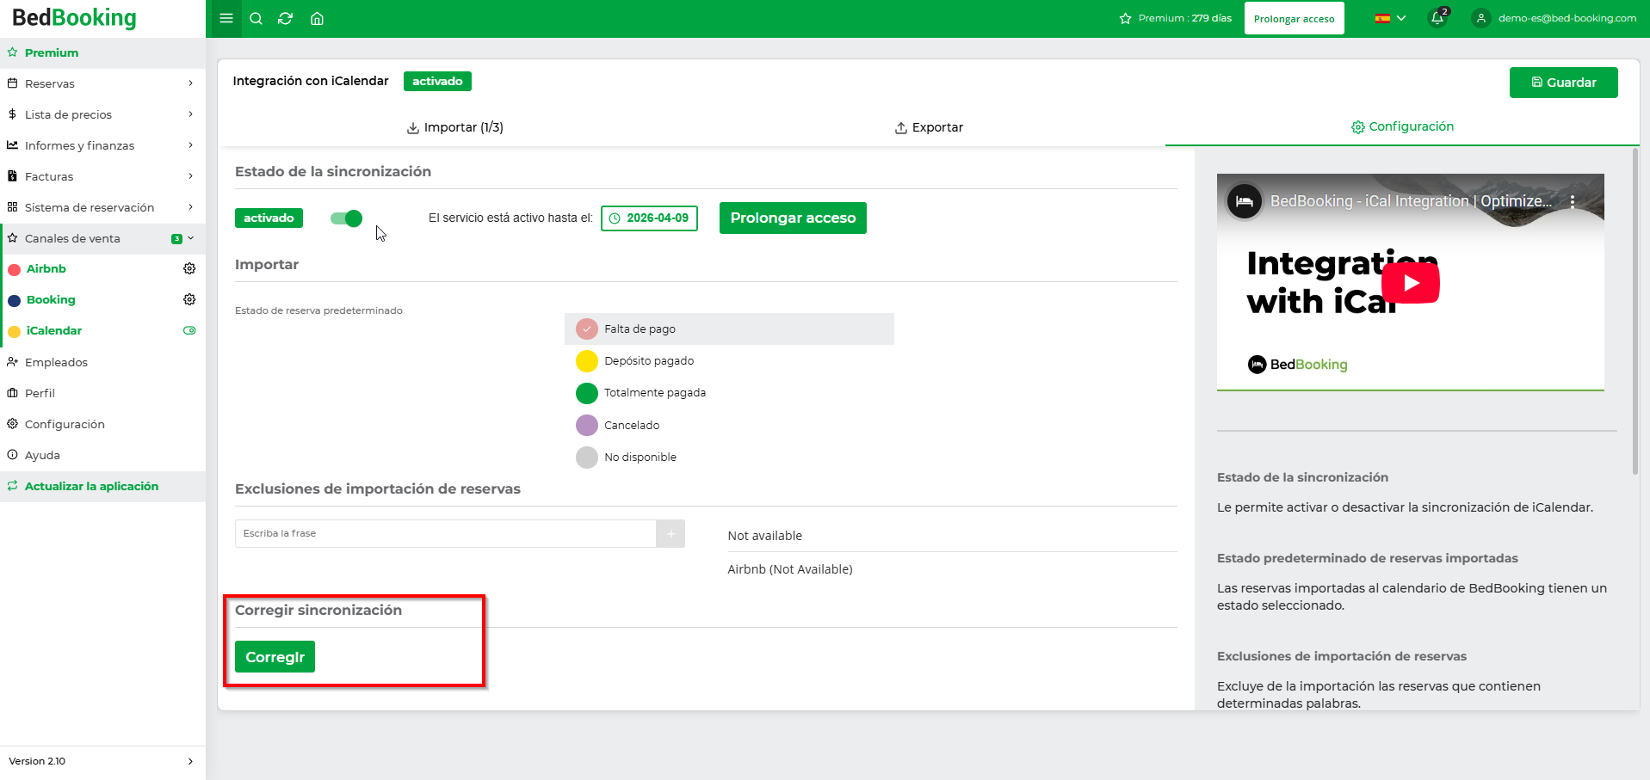The height and width of the screenshot is (780, 1650).
Task: Collapse Canales de venta menu
Action: pyautogui.click(x=102, y=238)
